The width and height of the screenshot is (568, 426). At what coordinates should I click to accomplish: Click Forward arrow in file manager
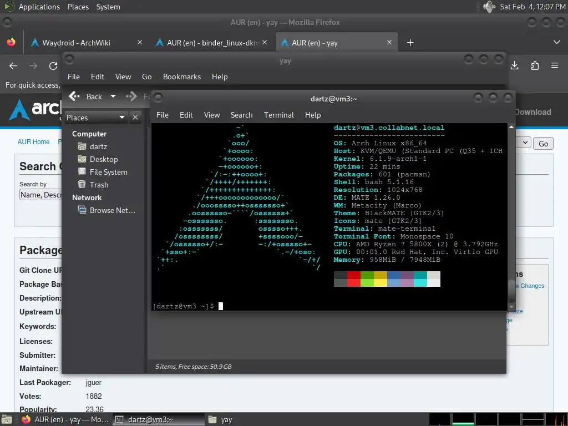tap(131, 97)
